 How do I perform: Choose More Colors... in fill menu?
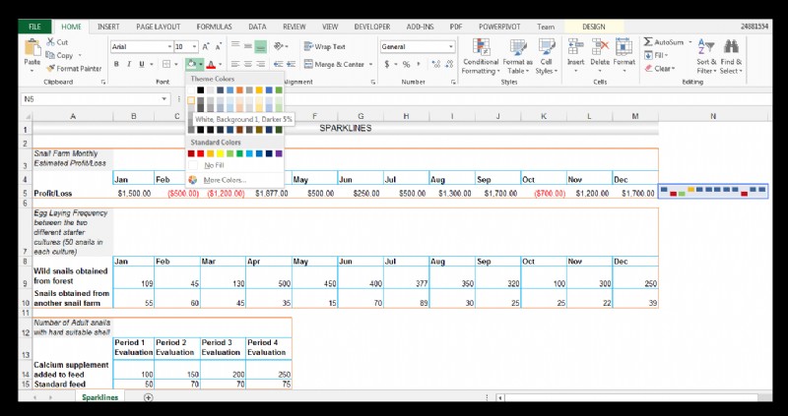[225, 180]
